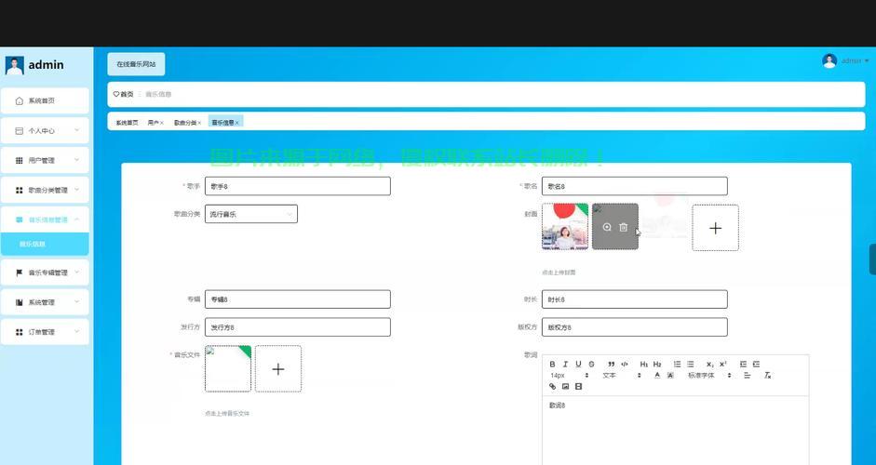Toggle italic in the lyrics editor

coord(565,364)
